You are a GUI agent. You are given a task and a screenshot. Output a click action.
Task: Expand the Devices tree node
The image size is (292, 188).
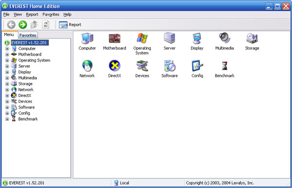pyautogui.click(x=7, y=101)
